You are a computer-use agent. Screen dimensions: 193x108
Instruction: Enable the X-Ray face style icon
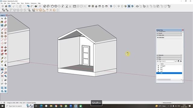click(x=111, y=6)
